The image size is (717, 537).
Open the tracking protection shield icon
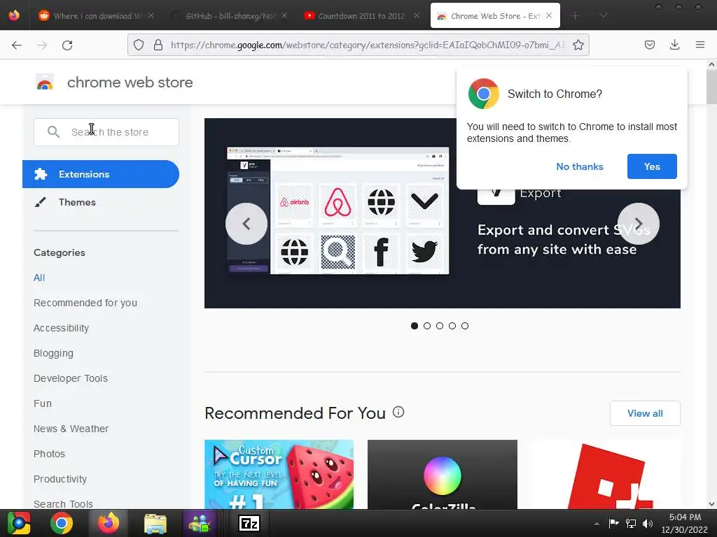click(139, 45)
